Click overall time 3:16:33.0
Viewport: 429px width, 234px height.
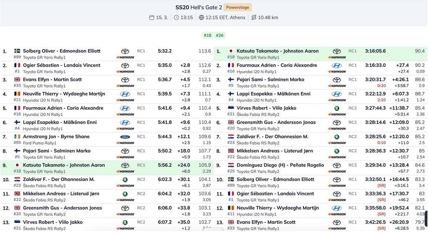(375, 65)
